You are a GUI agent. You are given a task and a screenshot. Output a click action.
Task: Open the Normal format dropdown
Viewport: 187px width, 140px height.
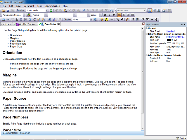coord(46,15)
